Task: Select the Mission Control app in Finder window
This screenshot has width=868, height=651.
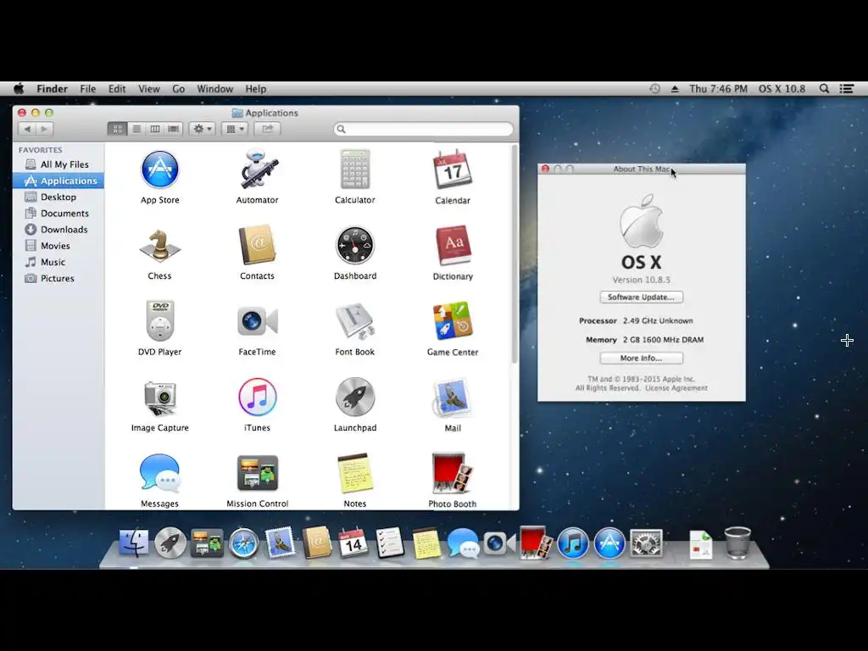Action: 258,473
